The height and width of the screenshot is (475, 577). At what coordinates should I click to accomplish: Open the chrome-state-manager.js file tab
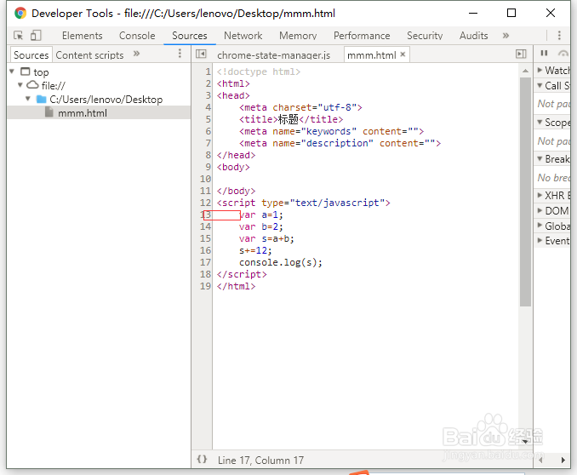coord(273,54)
